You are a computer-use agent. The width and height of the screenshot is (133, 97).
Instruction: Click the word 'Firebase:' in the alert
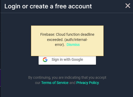[48, 34]
